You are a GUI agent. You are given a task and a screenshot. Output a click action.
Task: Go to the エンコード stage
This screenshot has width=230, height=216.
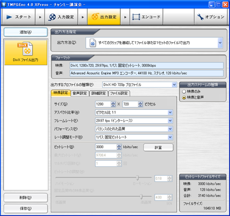[147, 17]
